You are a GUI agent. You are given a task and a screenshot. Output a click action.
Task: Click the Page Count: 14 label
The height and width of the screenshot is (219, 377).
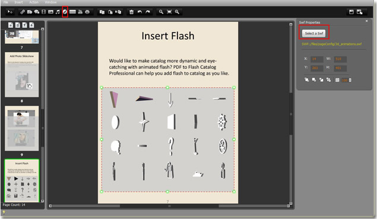[x=14, y=205]
